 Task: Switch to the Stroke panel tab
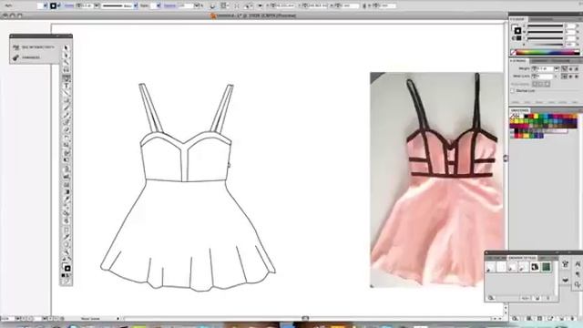(518, 61)
